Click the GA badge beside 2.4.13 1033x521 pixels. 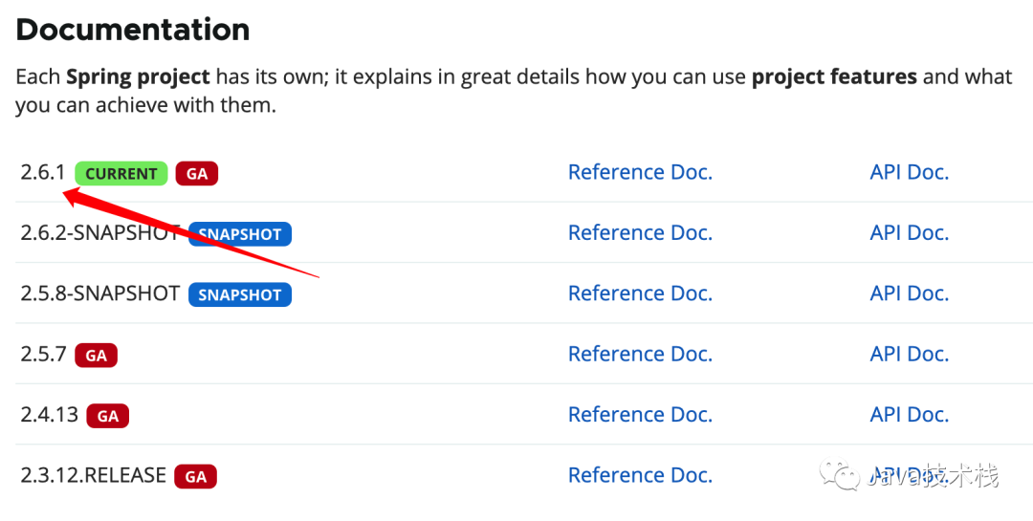(x=108, y=416)
